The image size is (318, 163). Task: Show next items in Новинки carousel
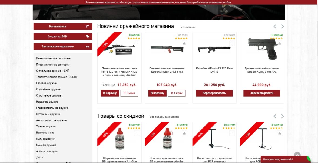point(283,27)
